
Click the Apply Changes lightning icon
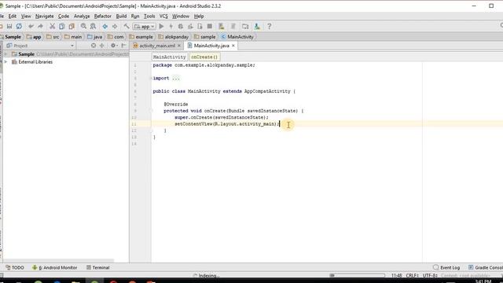click(x=171, y=26)
